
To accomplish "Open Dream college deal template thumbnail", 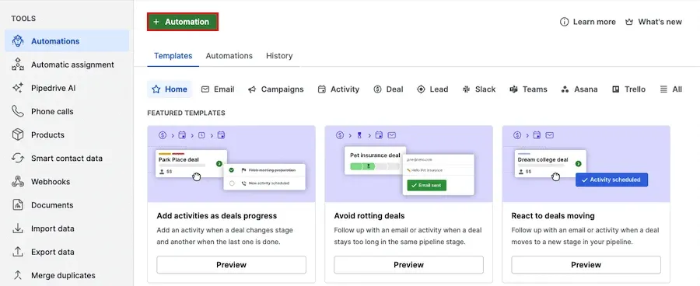I will click(x=586, y=164).
